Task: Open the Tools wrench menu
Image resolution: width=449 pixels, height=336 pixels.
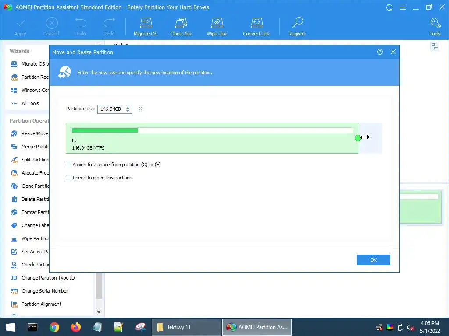Action: point(435,27)
